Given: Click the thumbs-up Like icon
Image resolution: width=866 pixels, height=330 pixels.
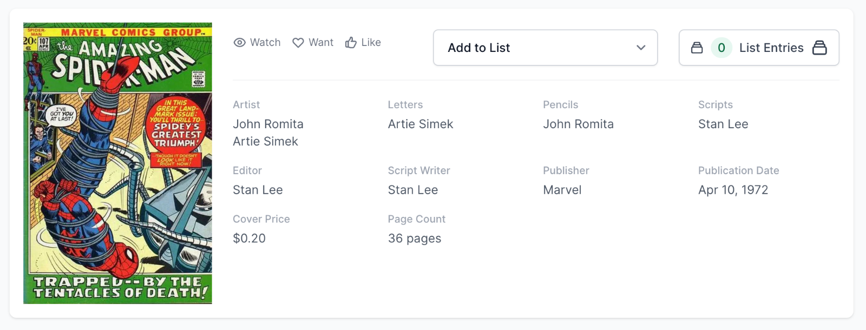Looking at the screenshot, I should [351, 43].
